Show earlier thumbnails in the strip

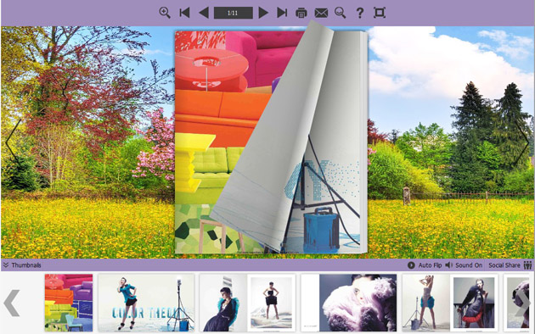coord(12,303)
